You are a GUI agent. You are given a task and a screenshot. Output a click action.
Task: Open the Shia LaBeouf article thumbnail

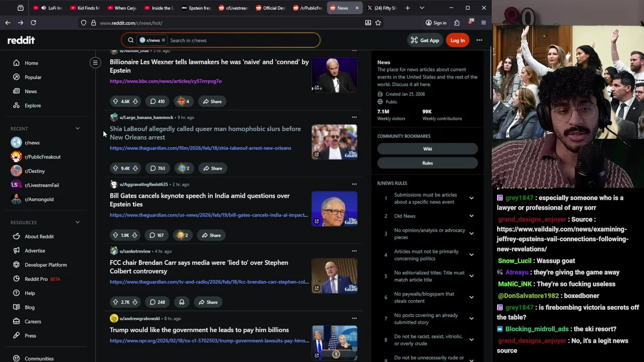(334, 142)
